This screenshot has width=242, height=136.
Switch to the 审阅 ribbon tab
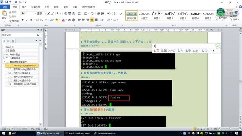[x=65, y=7]
